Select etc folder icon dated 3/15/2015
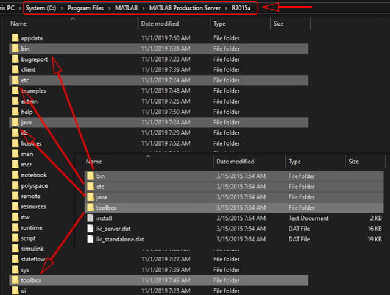The height and width of the screenshot is (295, 390). [91, 187]
